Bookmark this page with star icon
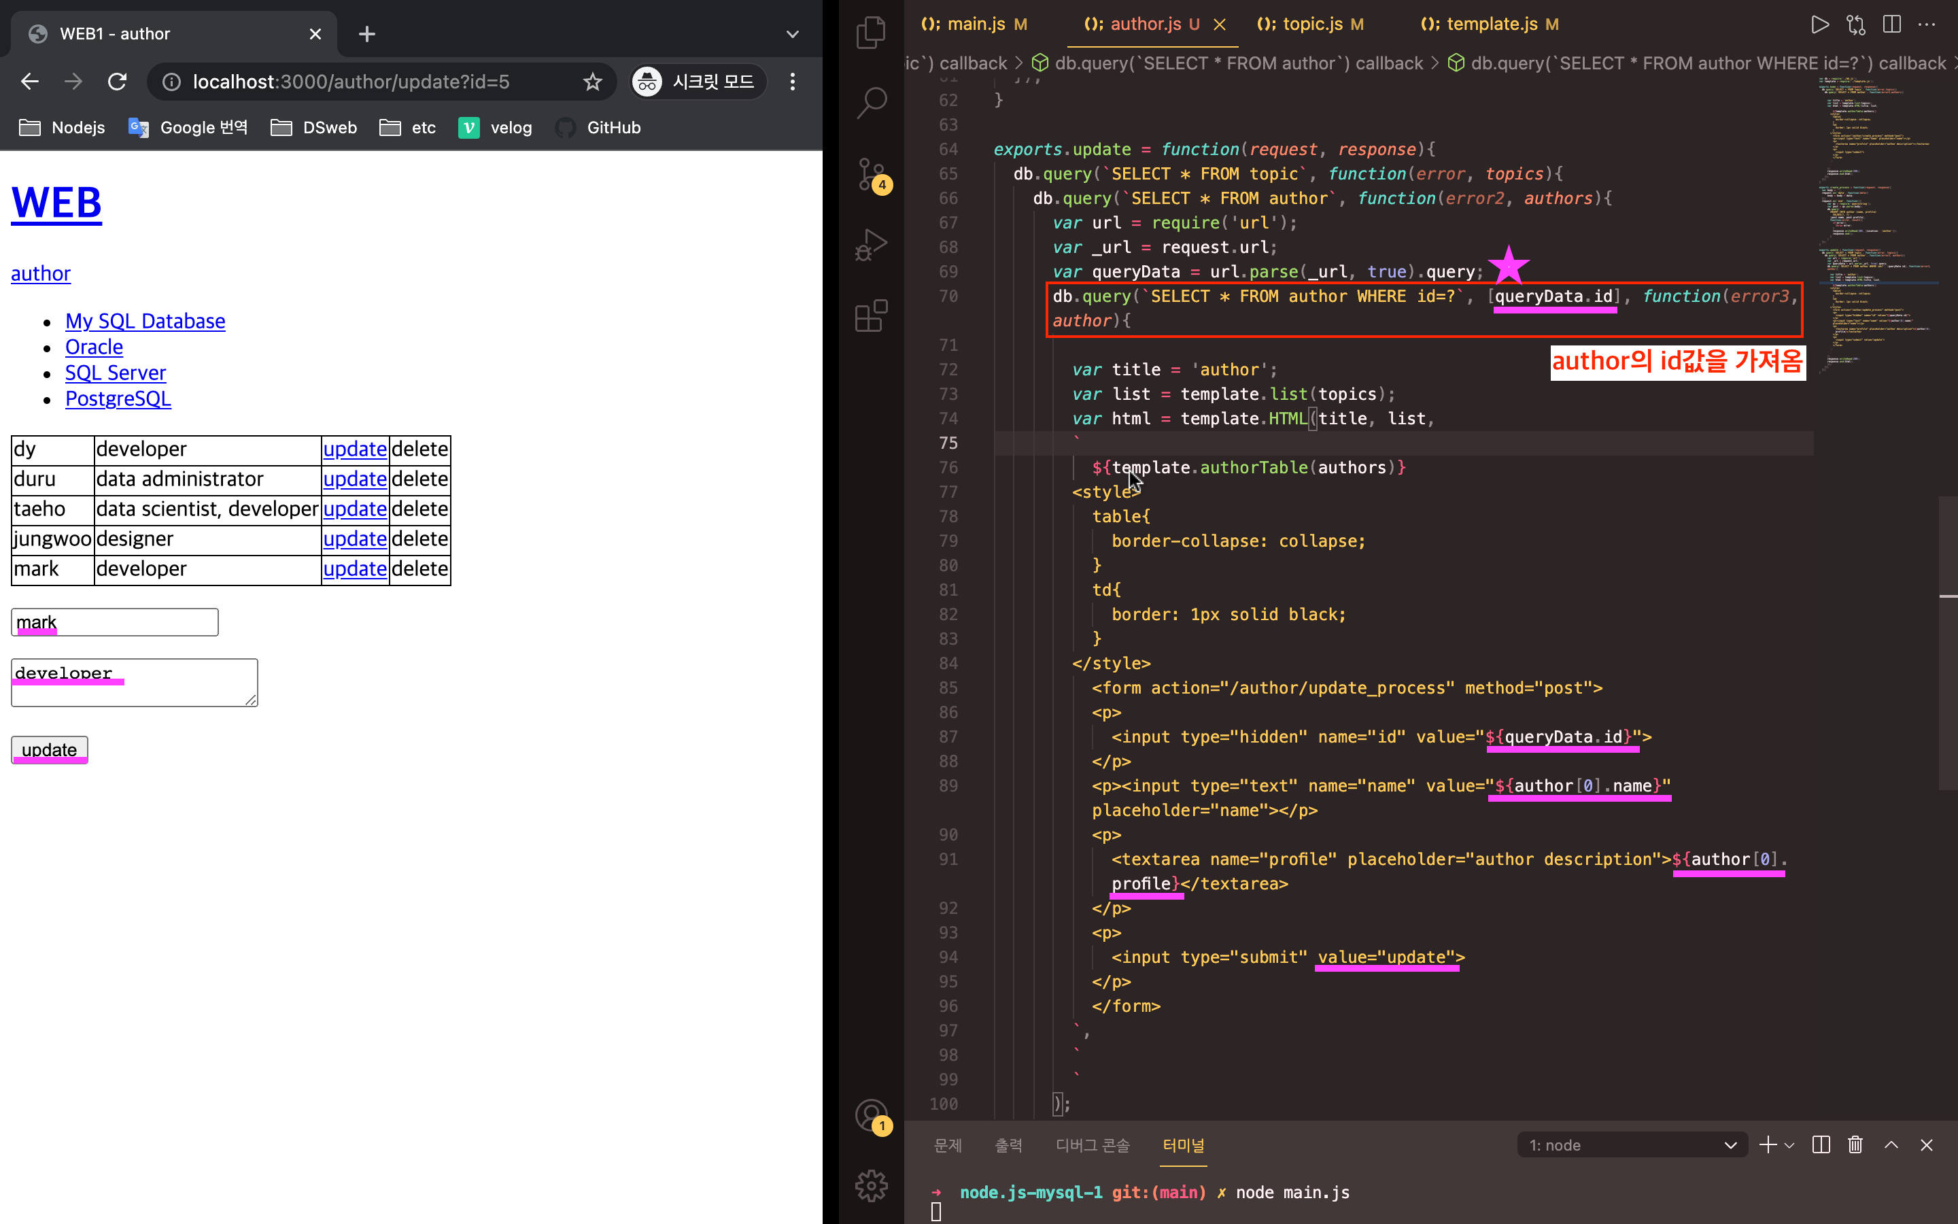1958x1224 pixels. pyautogui.click(x=593, y=82)
